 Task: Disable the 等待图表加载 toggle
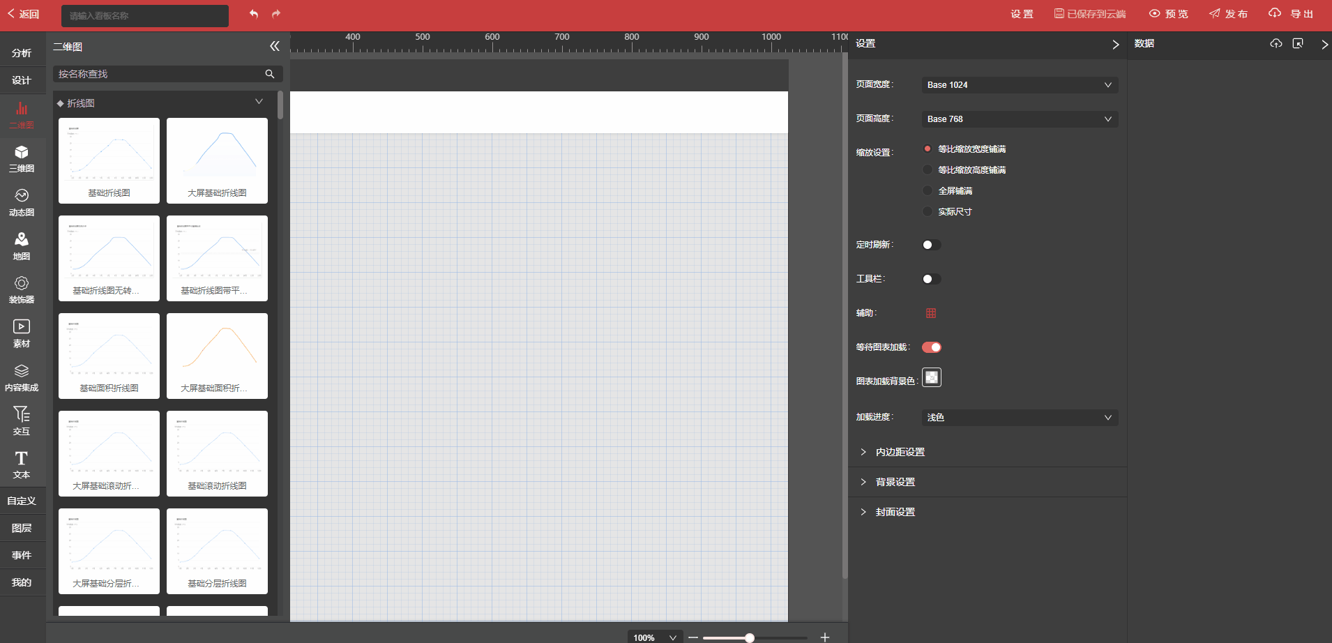931,347
